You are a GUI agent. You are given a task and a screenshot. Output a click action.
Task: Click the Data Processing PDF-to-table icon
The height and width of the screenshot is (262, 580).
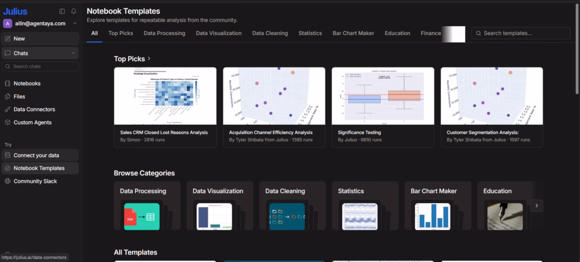pos(142,217)
